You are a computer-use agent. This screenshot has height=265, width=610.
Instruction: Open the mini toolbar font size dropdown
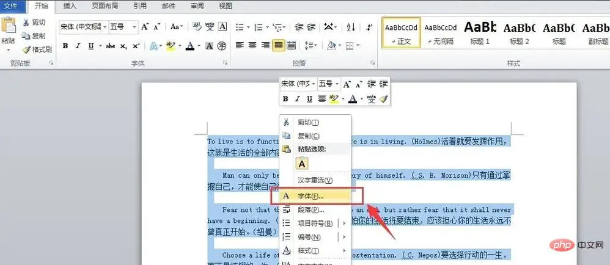pos(337,84)
